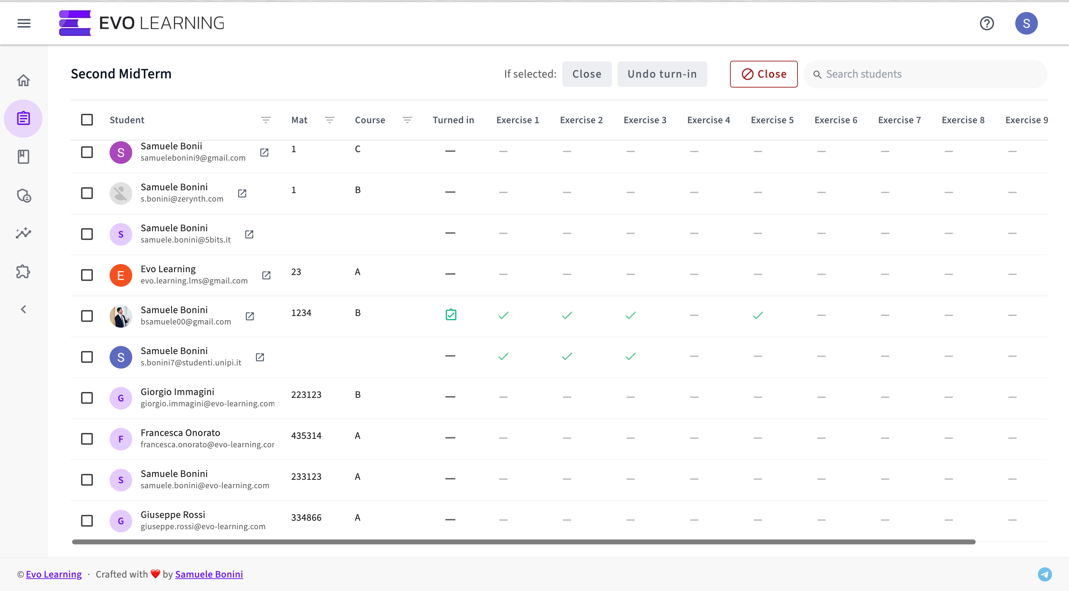
Task: Collapse the sidebar with the chevron
Action: [24, 310]
